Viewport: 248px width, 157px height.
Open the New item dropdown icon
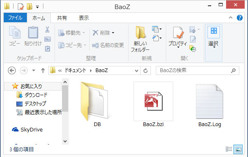pos(157,29)
